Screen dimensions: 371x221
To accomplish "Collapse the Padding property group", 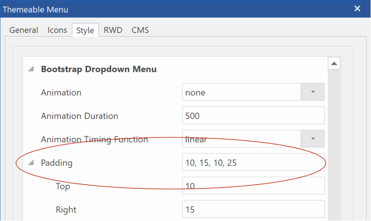I will click(31, 163).
